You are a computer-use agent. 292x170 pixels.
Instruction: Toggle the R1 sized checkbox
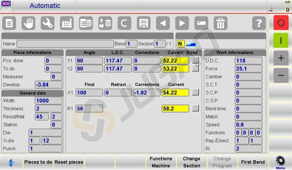196,108
